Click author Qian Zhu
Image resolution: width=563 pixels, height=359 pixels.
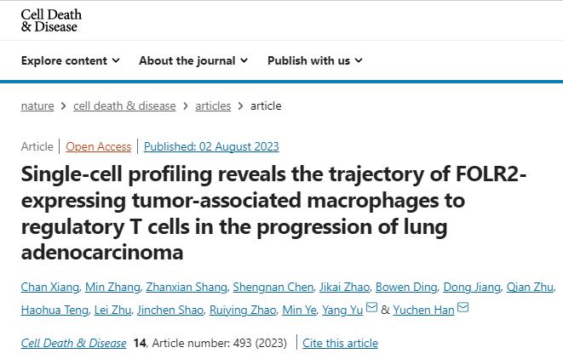tap(530, 287)
